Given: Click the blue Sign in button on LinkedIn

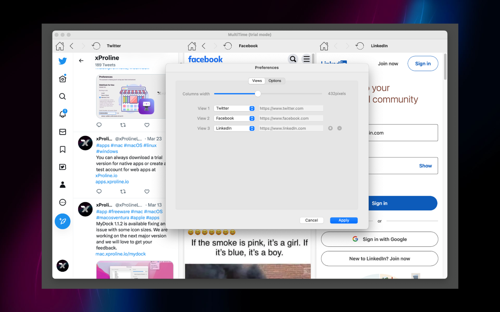Looking at the screenshot, I should coord(402,203).
